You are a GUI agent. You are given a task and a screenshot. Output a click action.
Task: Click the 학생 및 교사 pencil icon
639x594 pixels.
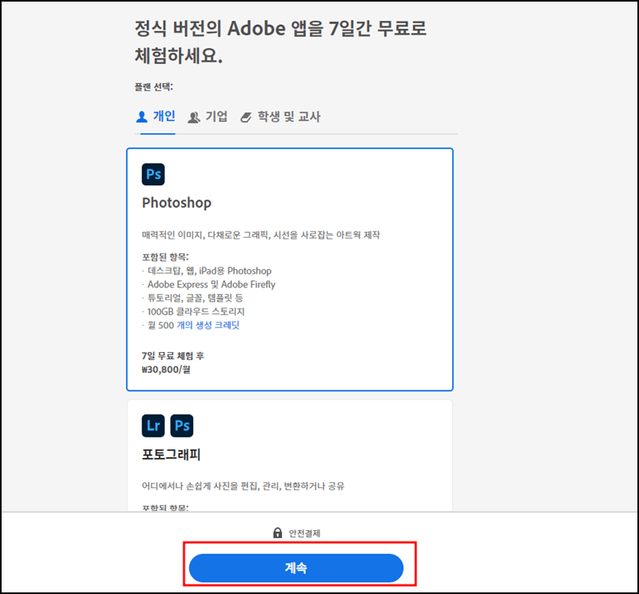tap(246, 117)
